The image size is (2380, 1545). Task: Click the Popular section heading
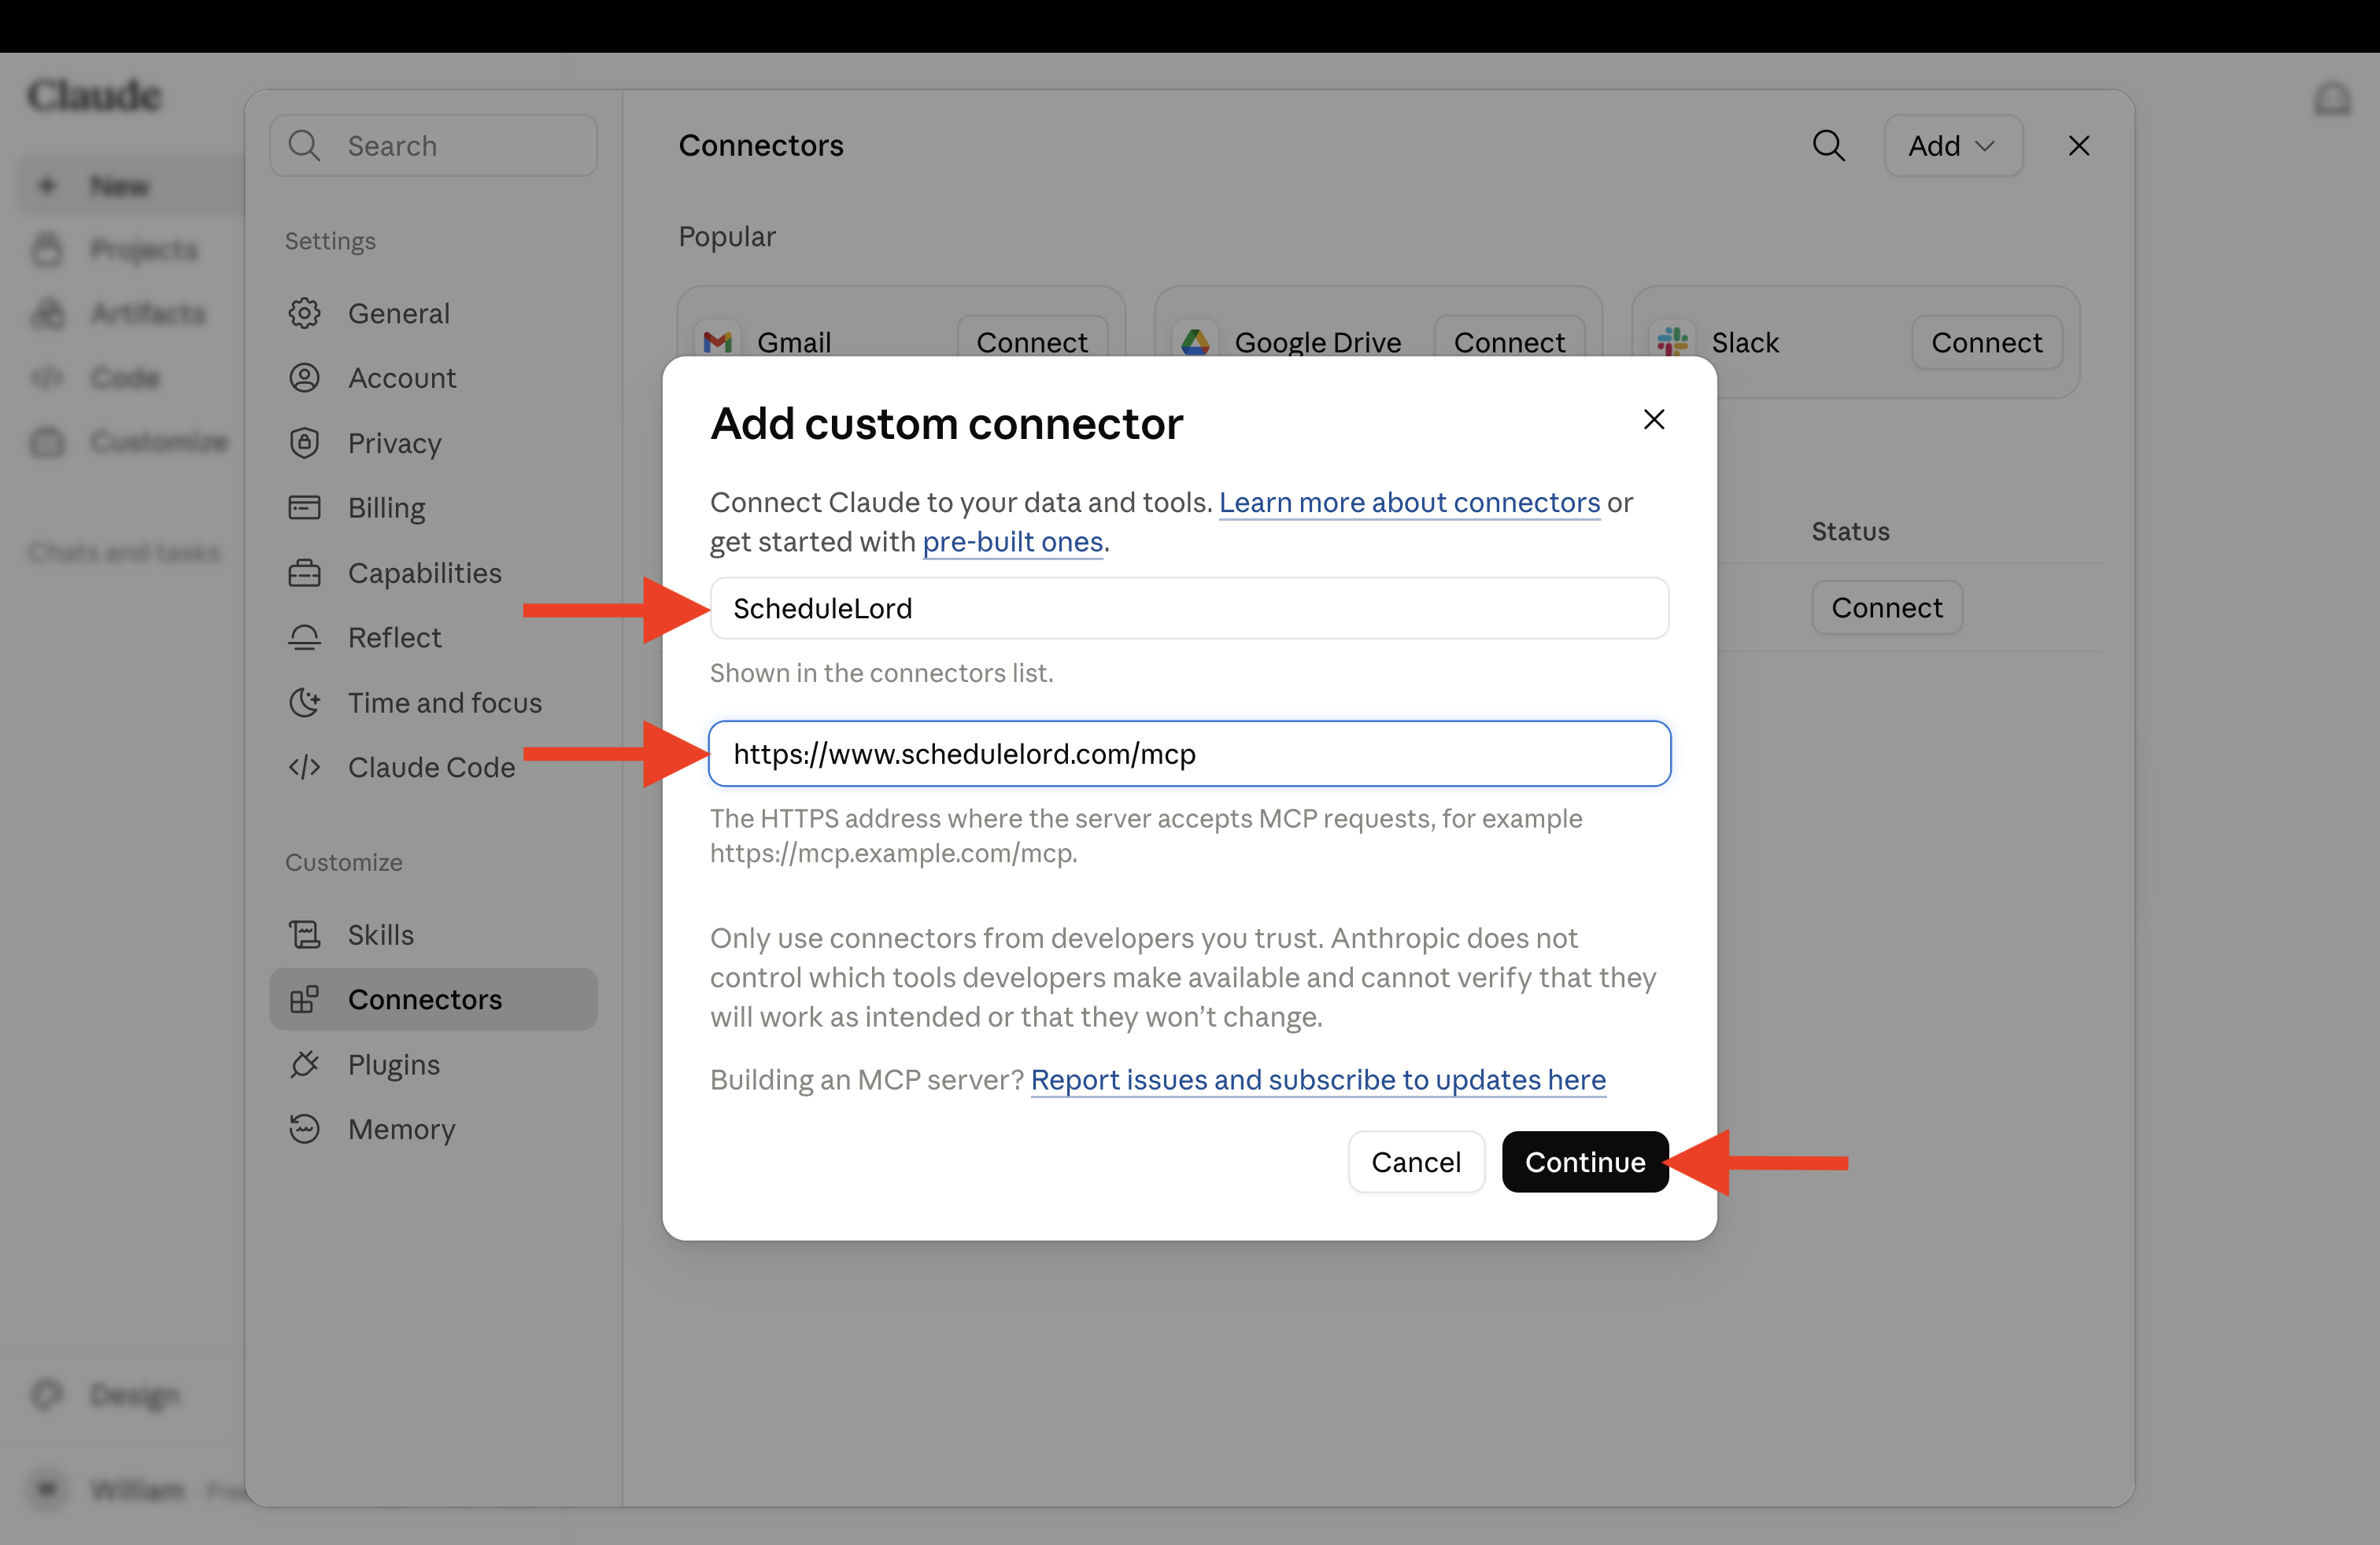point(727,236)
